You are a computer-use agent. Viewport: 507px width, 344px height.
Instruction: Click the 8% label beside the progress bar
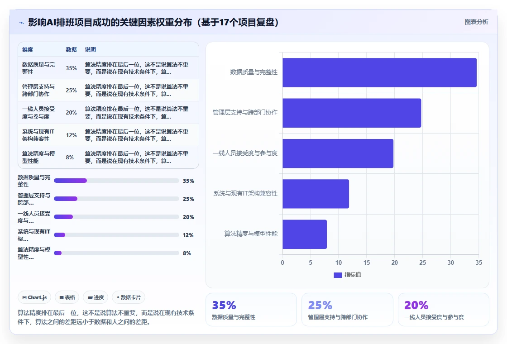pos(187,253)
